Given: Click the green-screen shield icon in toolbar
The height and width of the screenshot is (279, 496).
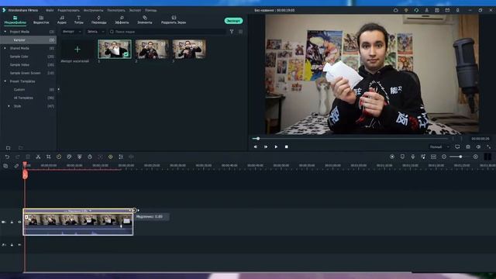Looking at the screenshot, I should (79, 157).
